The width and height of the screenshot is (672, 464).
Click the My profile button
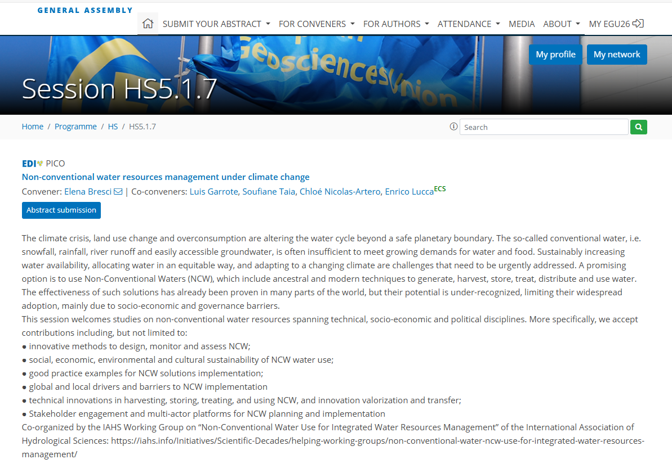pyautogui.click(x=555, y=55)
